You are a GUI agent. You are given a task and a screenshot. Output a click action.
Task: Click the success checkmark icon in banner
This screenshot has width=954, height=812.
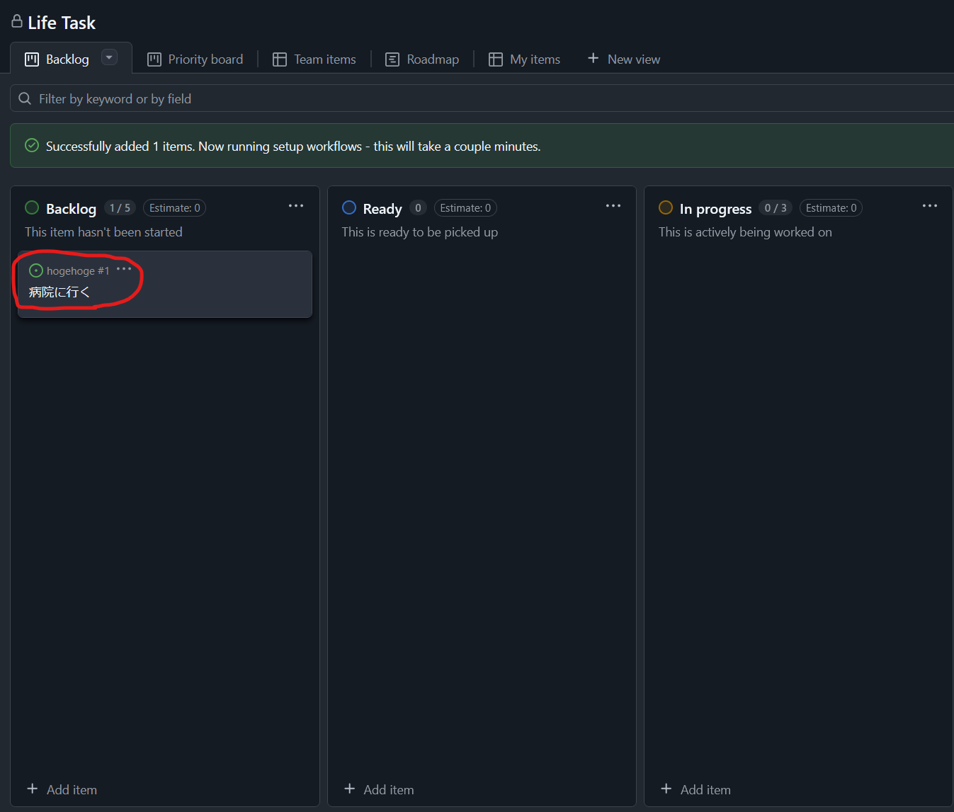click(x=32, y=146)
